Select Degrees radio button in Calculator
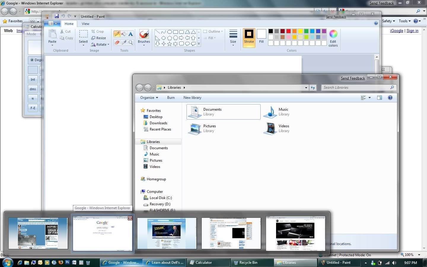Viewport: 427px width, 267px height. (32, 60)
